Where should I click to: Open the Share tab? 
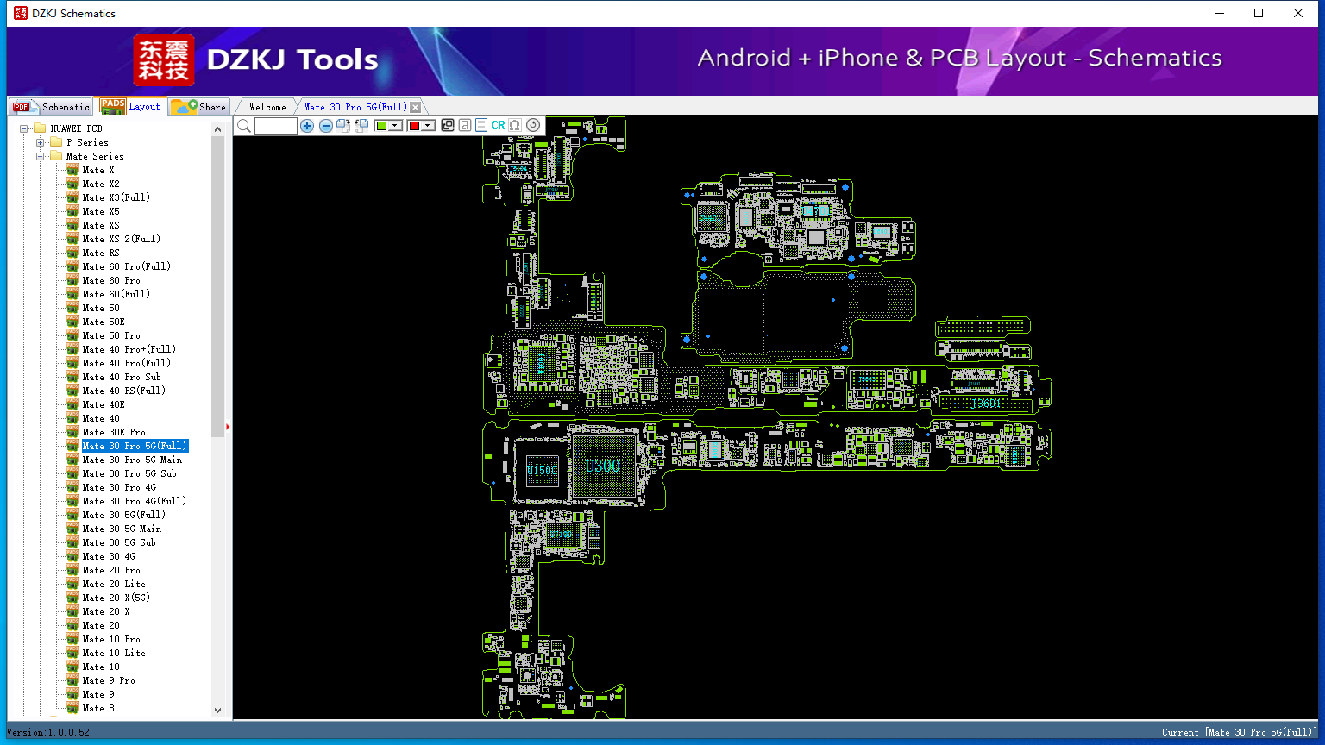[x=198, y=107]
